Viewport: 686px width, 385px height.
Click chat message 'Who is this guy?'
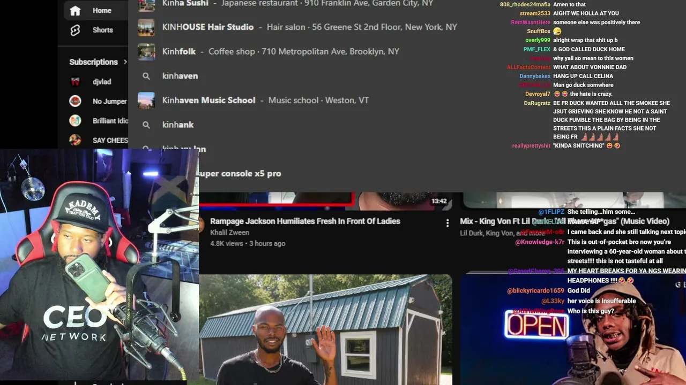[591, 311]
